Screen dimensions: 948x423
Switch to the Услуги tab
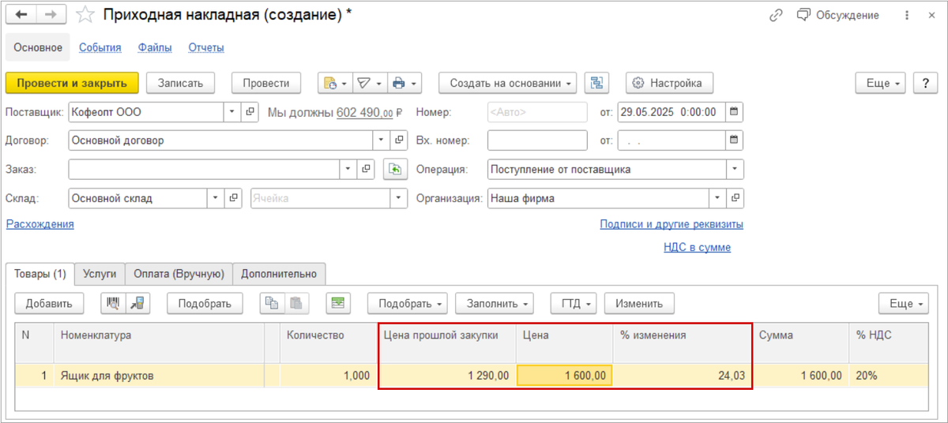100,274
